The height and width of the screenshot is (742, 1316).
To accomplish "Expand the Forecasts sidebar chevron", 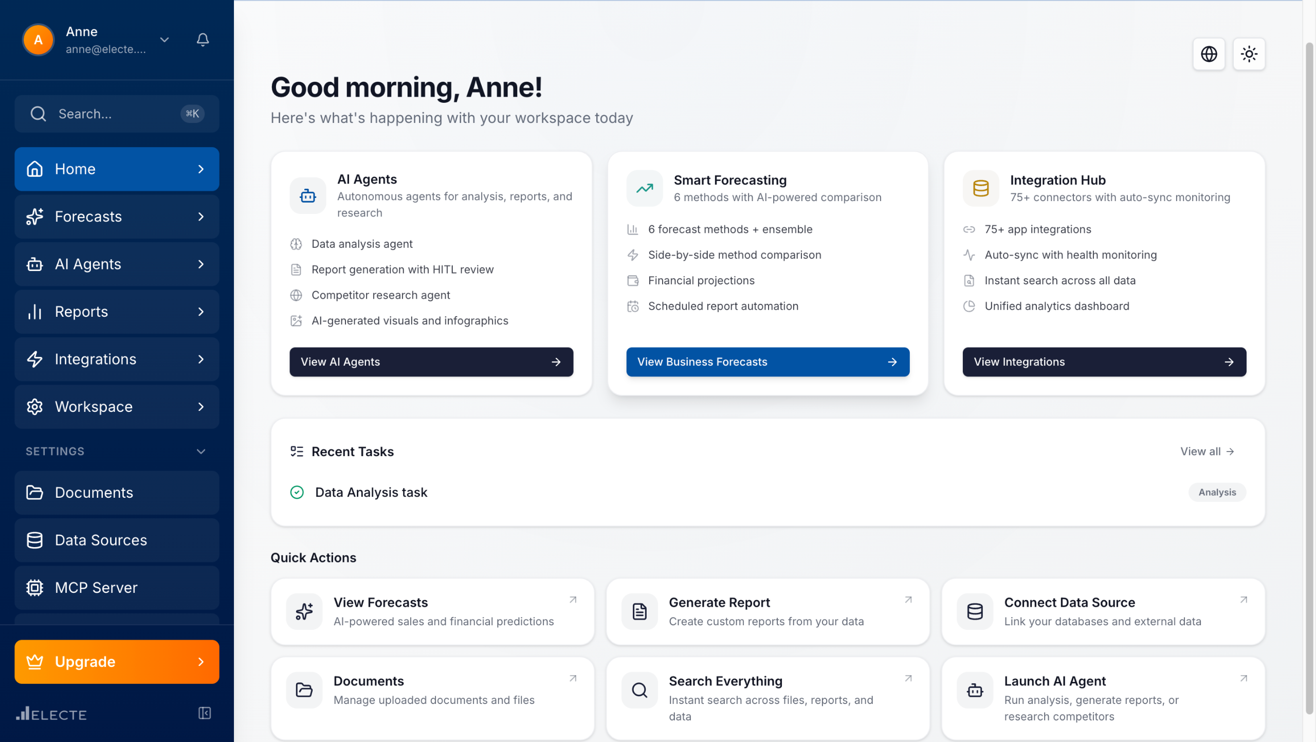I will tap(201, 216).
